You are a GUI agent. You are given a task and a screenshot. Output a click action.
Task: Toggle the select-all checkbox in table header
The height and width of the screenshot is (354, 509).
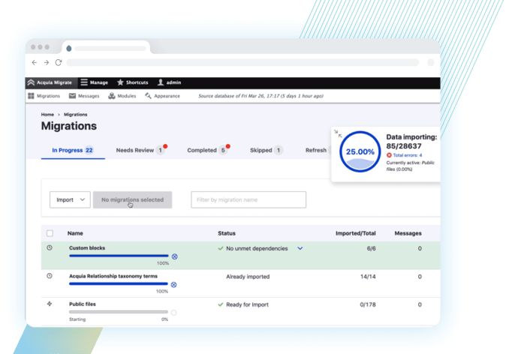point(50,233)
